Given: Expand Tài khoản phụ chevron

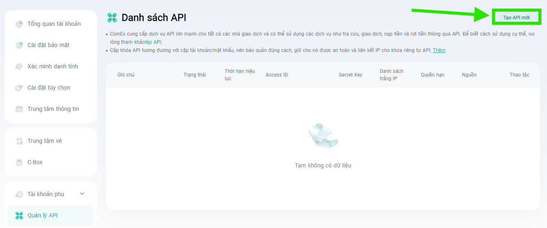Looking at the screenshot, I should (x=82, y=194).
